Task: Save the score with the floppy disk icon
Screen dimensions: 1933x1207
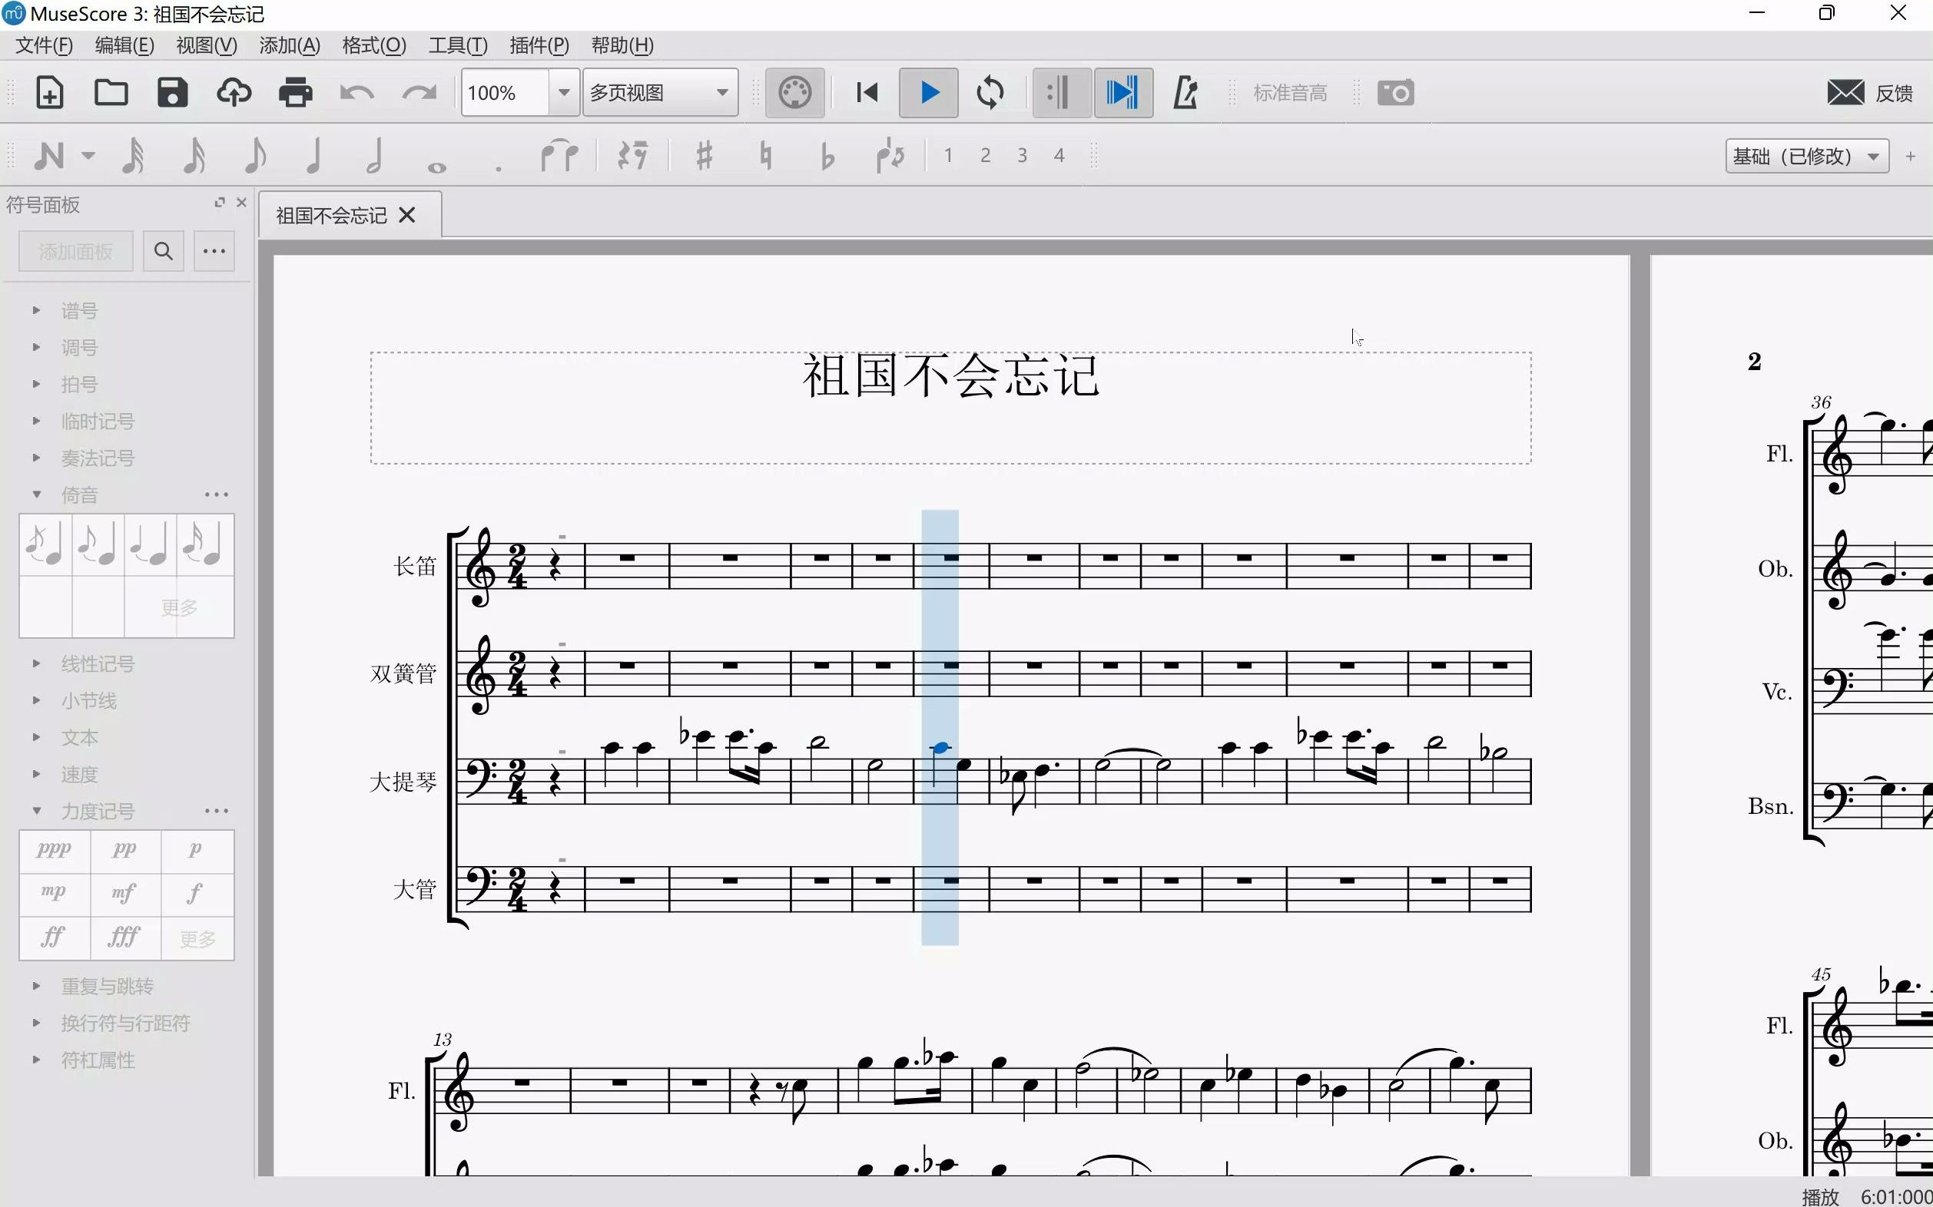Action: pyautogui.click(x=173, y=93)
